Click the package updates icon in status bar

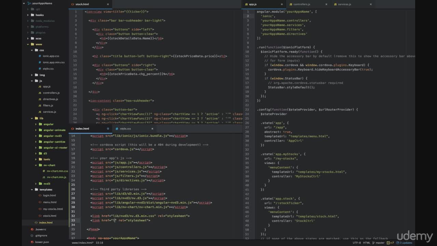pos(398,243)
